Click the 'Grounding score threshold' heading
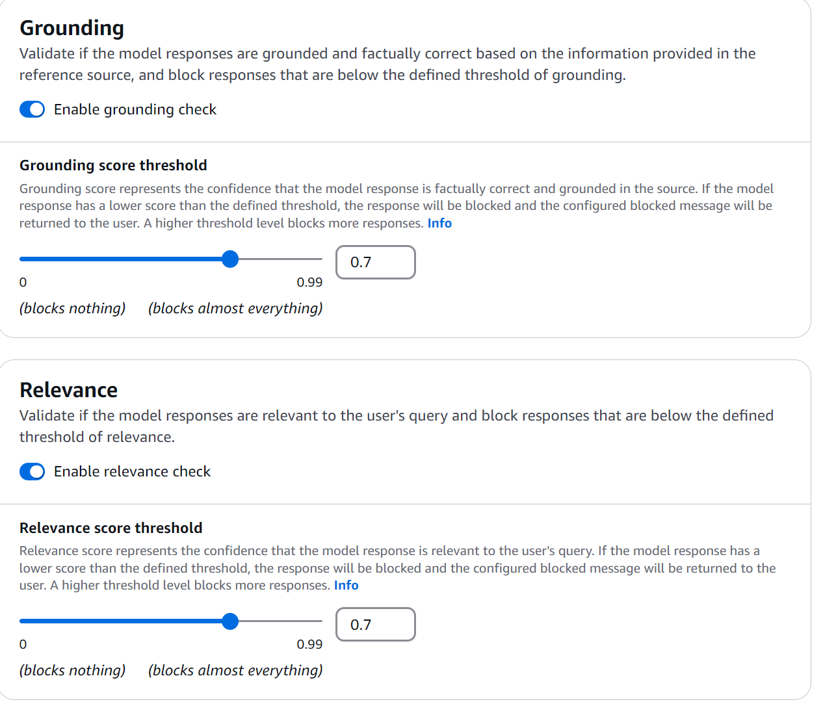 tap(113, 165)
